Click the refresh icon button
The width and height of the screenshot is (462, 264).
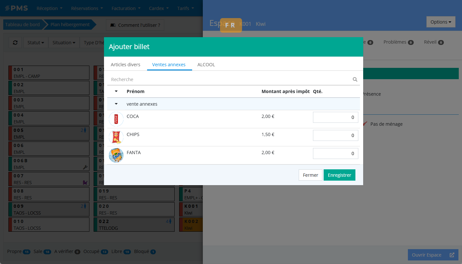(x=15, y=43)
